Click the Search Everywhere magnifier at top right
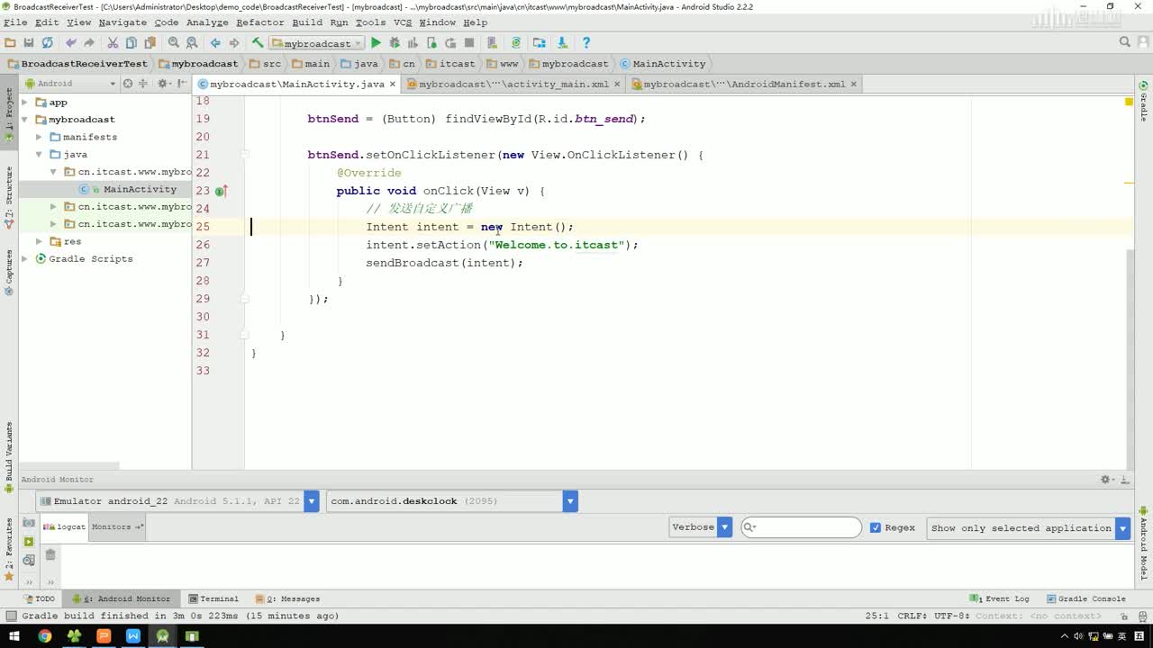Viewport: 1153px width, 648px height. (1125, 42)
